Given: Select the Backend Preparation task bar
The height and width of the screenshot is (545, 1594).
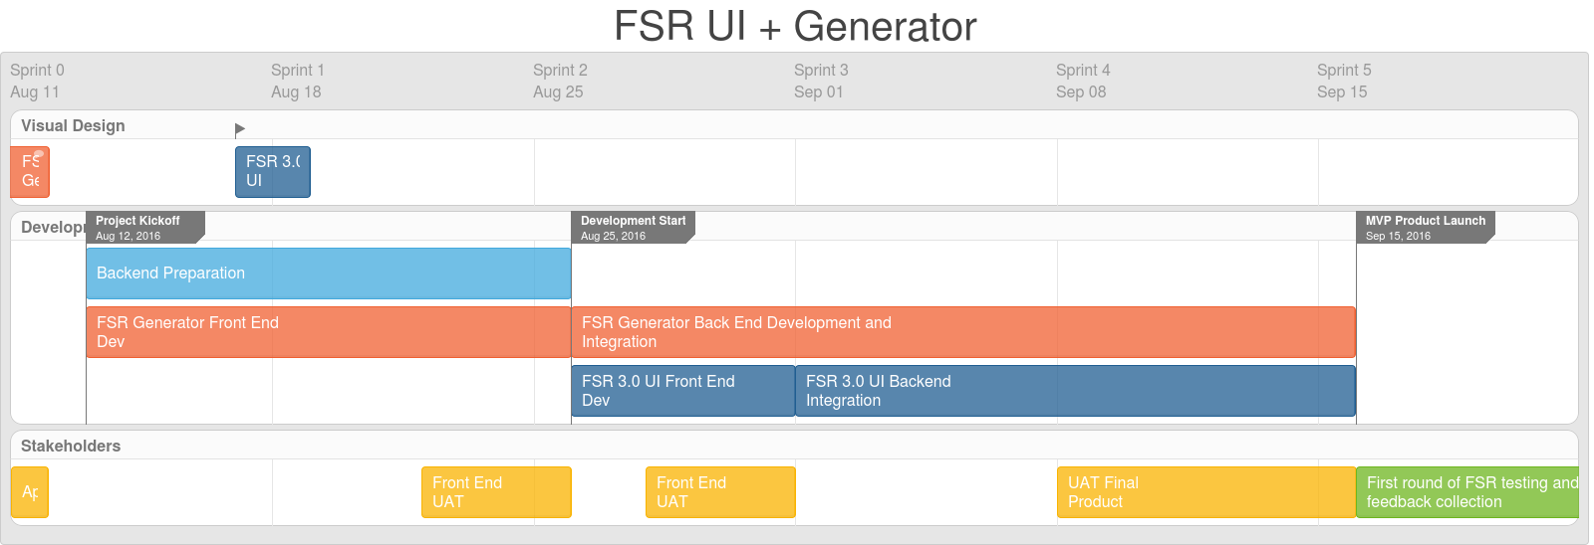Looking at the screenshot, I should pyautogui.click(x=328, y=273).
